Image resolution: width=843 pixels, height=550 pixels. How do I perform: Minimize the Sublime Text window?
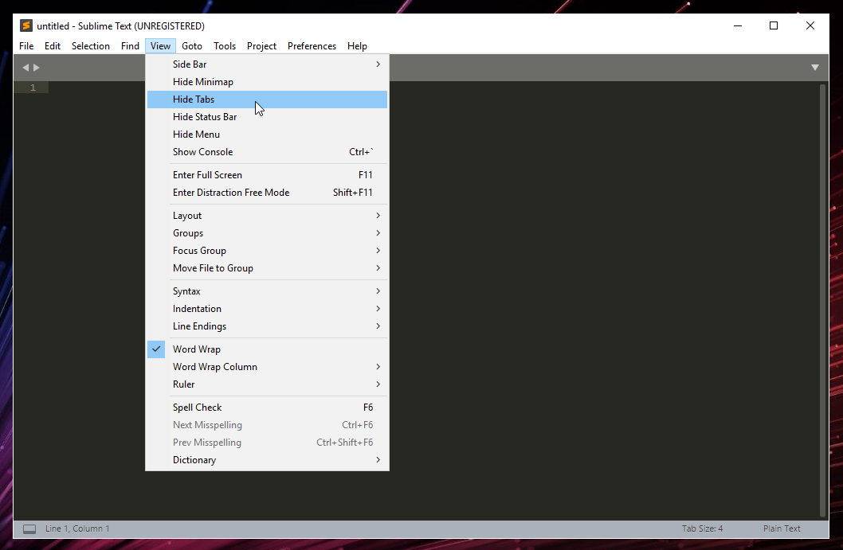(x=738, y=25)
